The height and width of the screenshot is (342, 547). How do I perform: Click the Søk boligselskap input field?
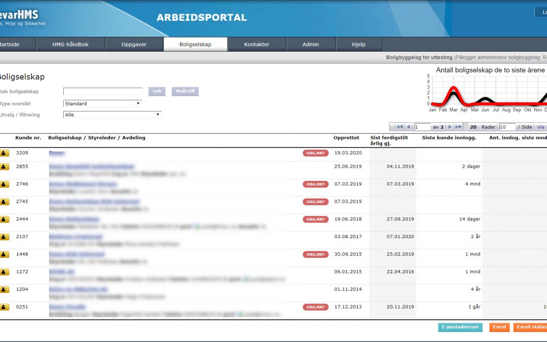103,92
